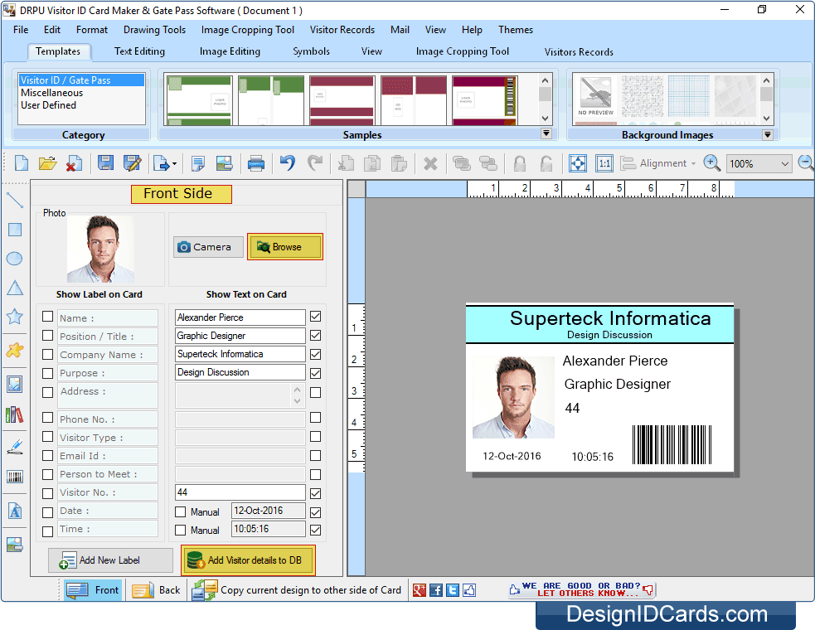815x630 pixels.
Task: Click the Delete X icon in toolbar
Action: [430, 164]
